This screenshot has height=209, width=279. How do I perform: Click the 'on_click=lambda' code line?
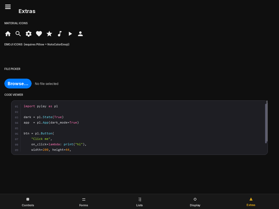click(59, 144)
